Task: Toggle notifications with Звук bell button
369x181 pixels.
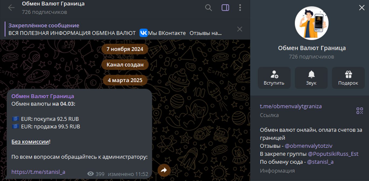Action: point(311,78)
